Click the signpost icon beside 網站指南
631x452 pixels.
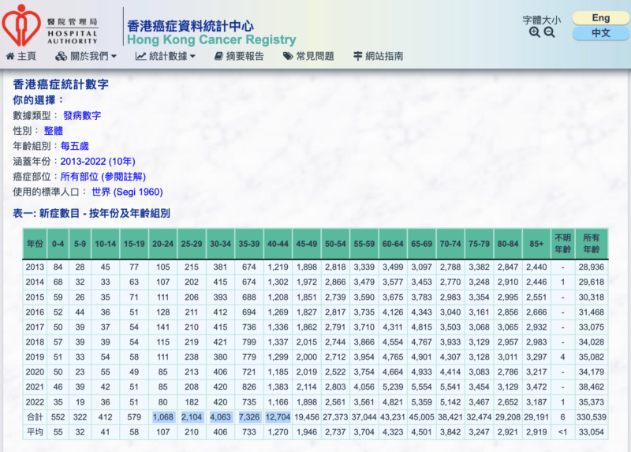pos(358,56)
